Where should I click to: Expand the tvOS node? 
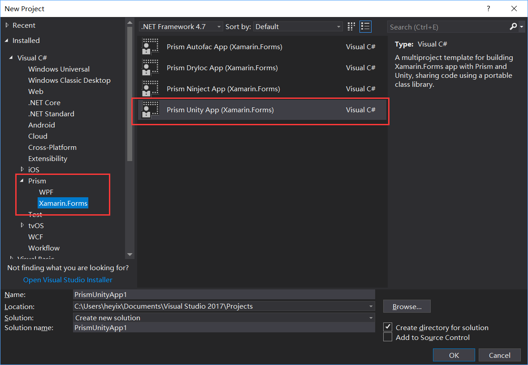click(x=22, y=225)
